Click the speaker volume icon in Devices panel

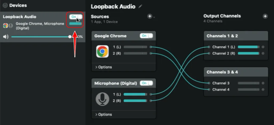coord(6,37)
